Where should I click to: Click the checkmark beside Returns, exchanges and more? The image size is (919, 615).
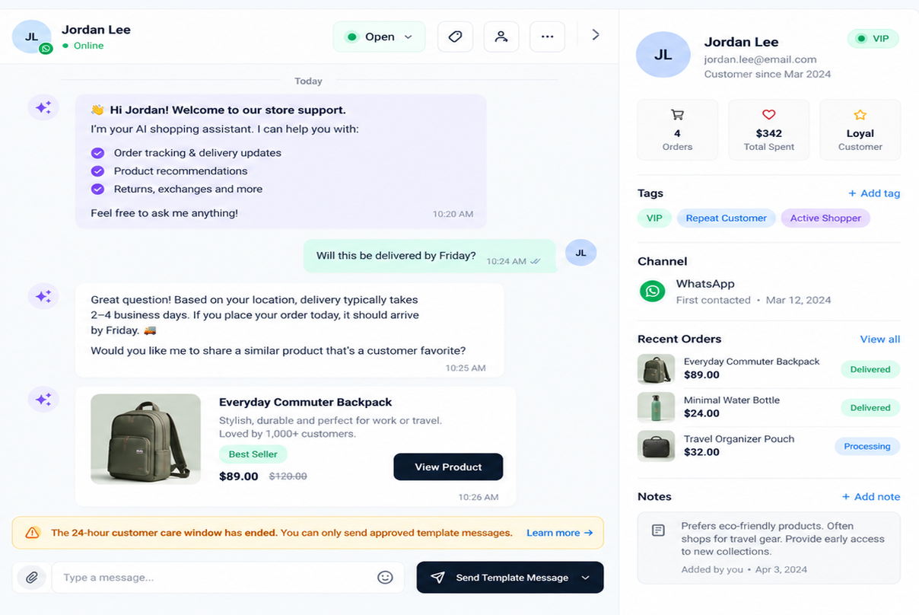click(97, 189)
